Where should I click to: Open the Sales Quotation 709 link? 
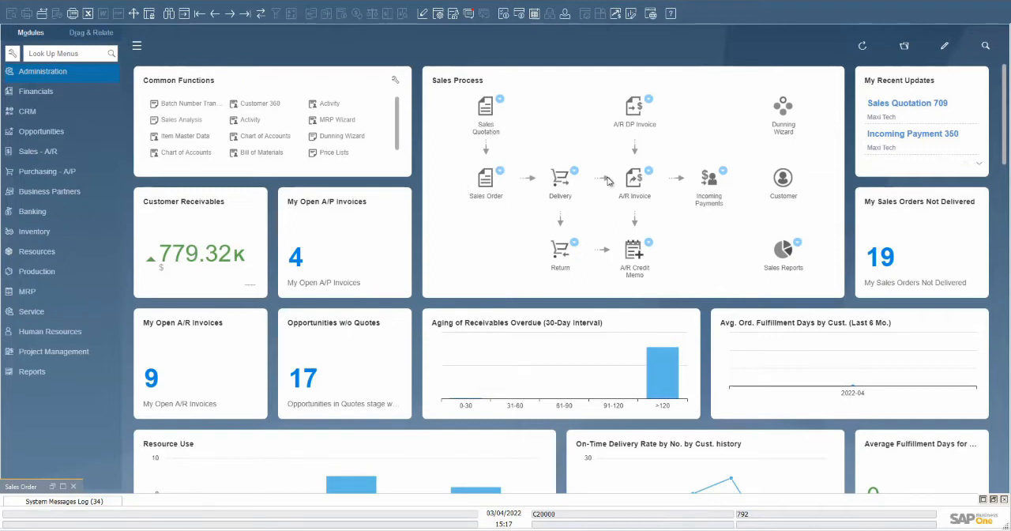tap(907, 103)
